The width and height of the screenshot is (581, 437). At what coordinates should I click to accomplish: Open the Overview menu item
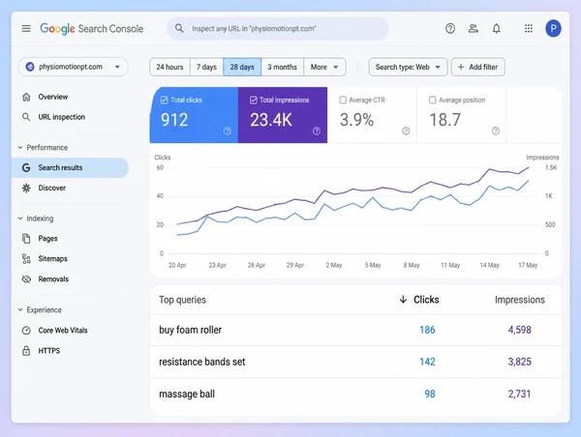[70, 97]
